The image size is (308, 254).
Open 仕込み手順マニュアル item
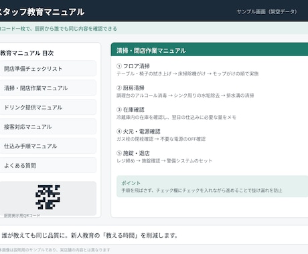point(48,146)
